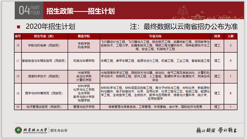247x139 pixels.
Task: Select the 宇航与机电类（民族班） cell
Action: tap(44, 45)
